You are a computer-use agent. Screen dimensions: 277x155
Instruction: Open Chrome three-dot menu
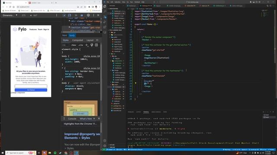pyautogui.click(x=100, y=7)
